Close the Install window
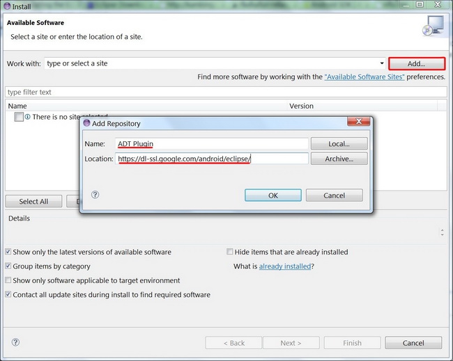Image resolution: width=453 pixels, height=361 pixels. tap(438, 4)
